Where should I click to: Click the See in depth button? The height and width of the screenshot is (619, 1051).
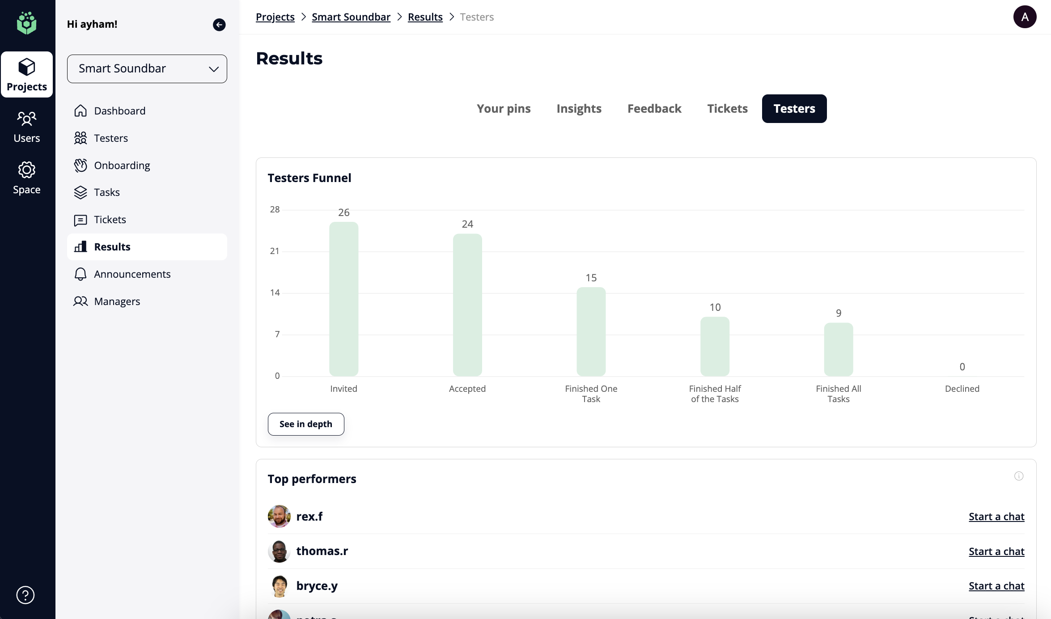tap(306, 424)
